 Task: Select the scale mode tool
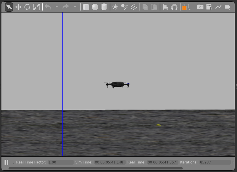tap(36, 7)
